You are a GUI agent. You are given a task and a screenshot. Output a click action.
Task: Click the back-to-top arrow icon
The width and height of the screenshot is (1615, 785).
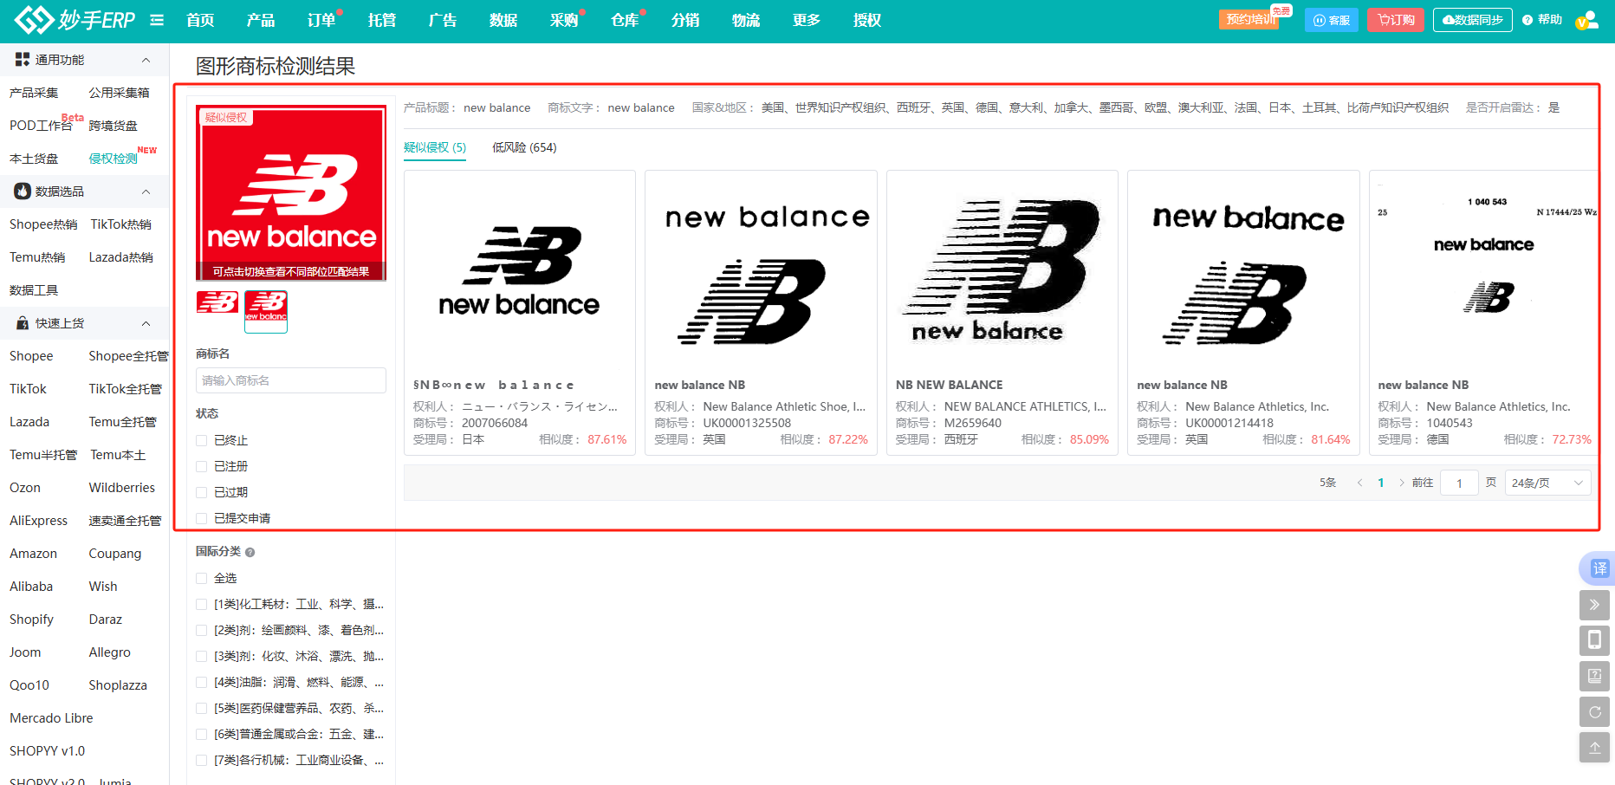(x=1594, y=747)
